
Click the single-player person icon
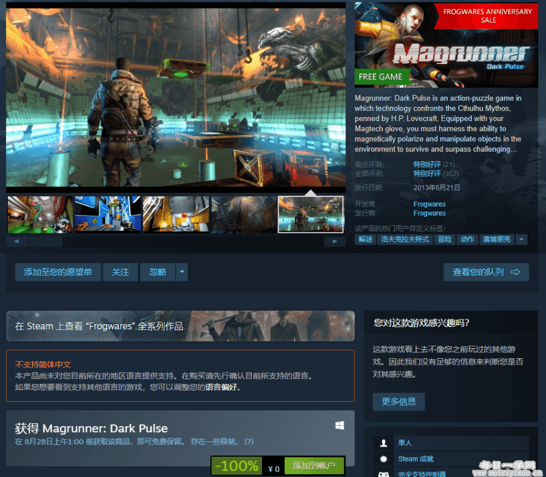[x=383, y=443]
